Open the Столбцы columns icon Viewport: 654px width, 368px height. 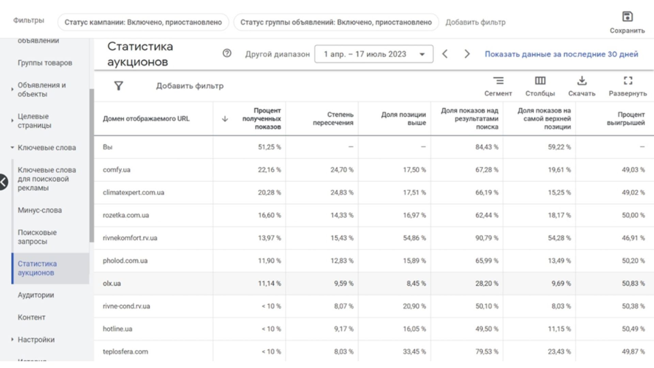pos(540,81)
